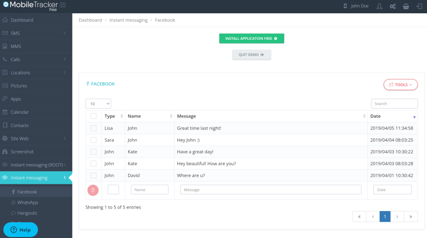Open the settings gears icon

[x=393, y=6]
